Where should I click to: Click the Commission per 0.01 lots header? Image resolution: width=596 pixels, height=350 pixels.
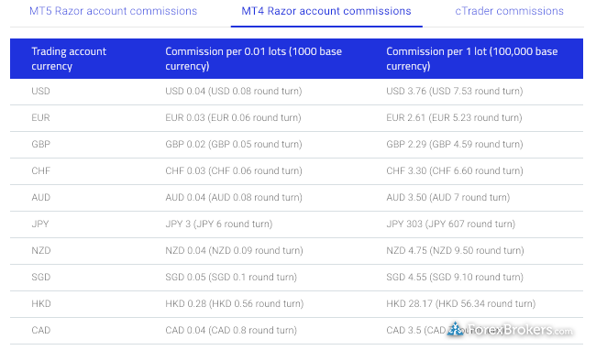pos(253,59)
